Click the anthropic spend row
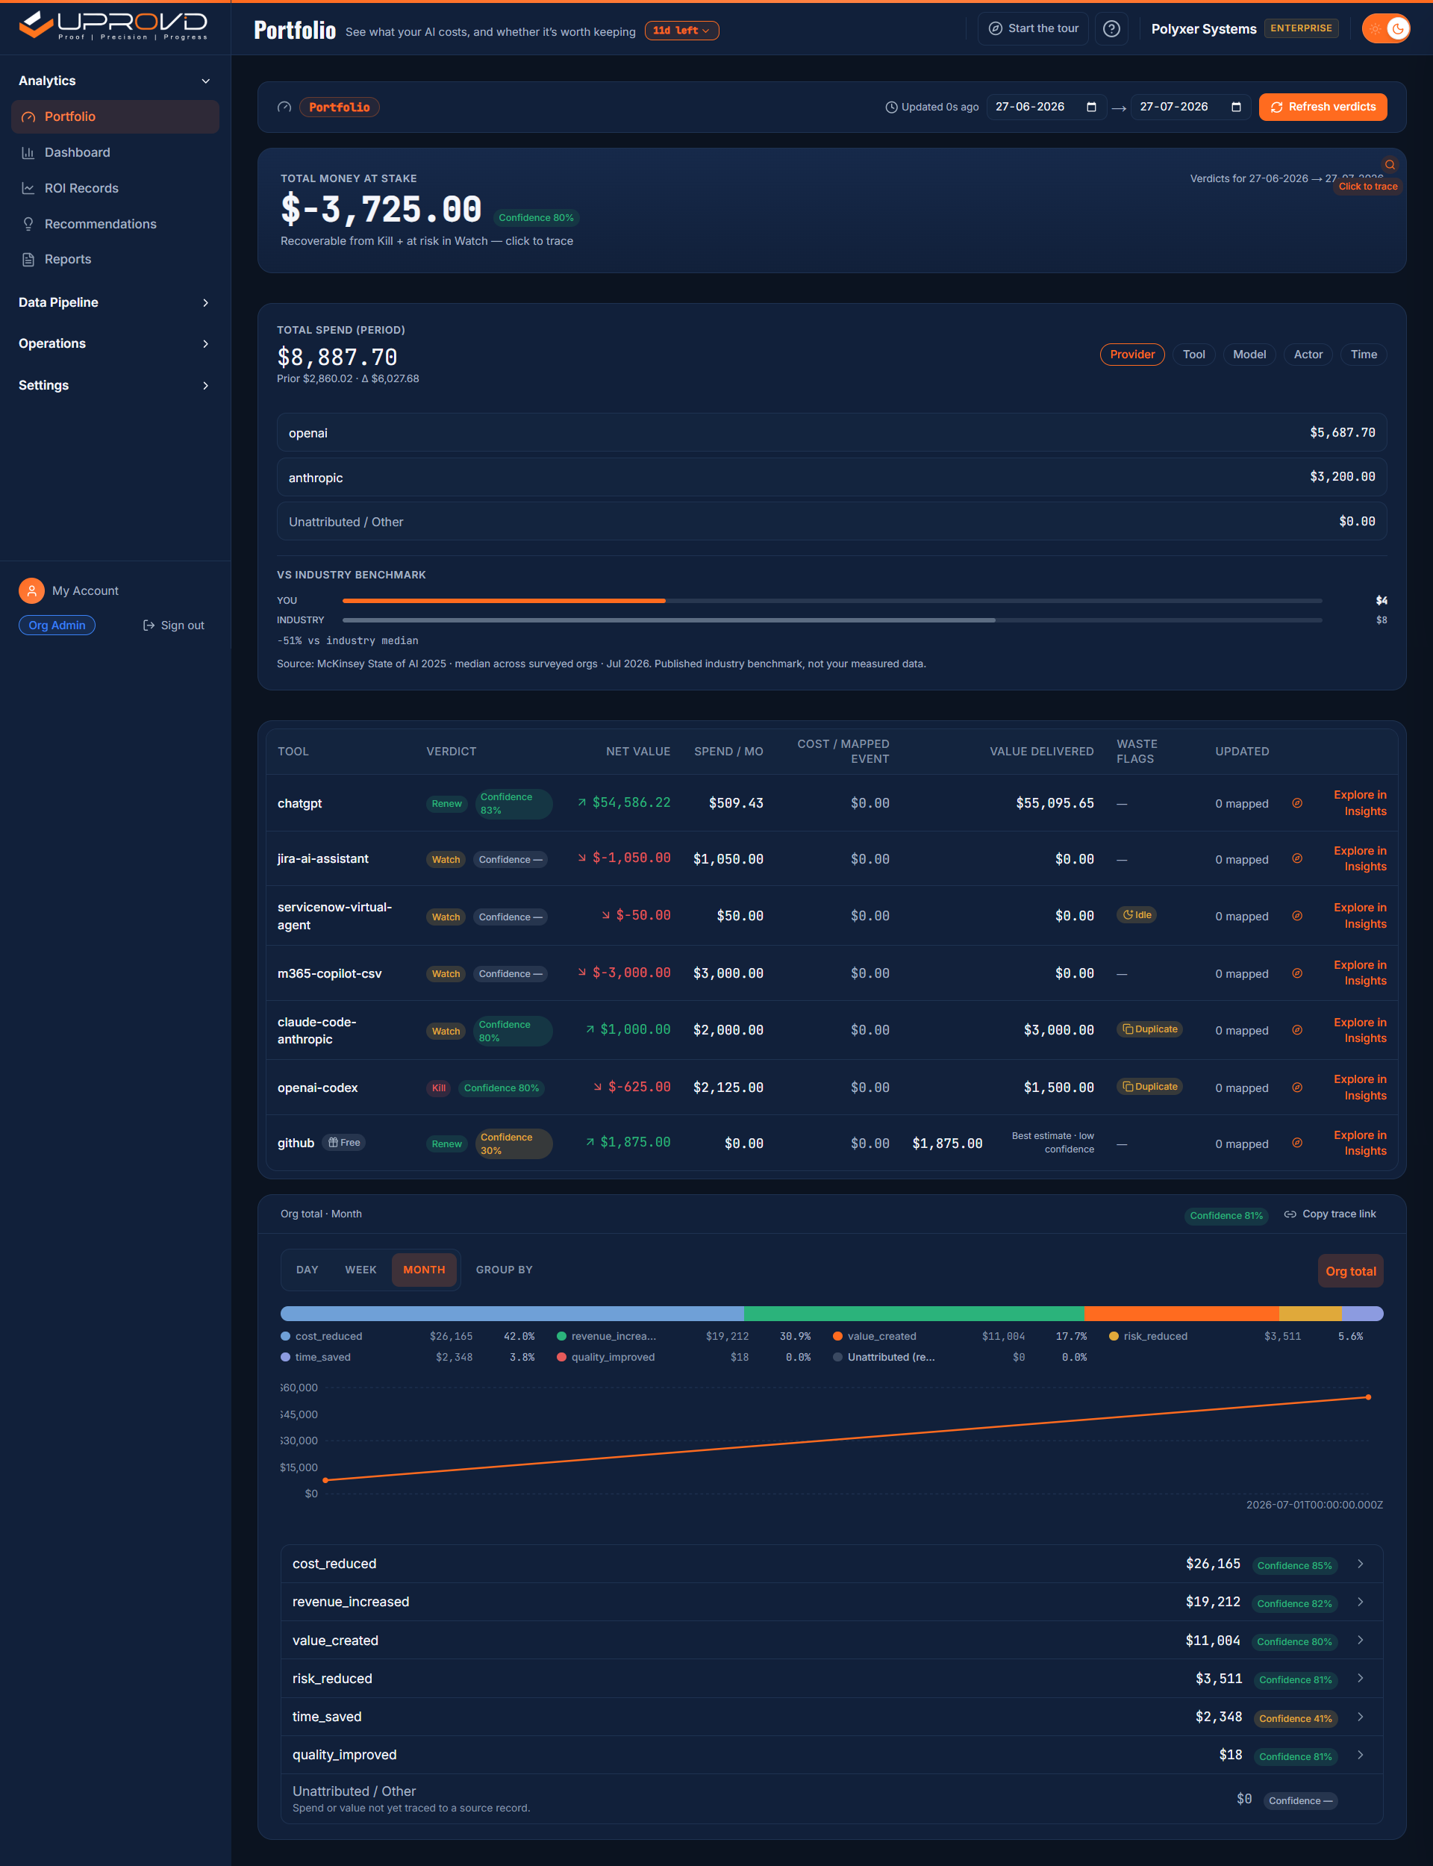Image resolution: width=1433 pixels, height=1866 pixels. tap(831, 478)
